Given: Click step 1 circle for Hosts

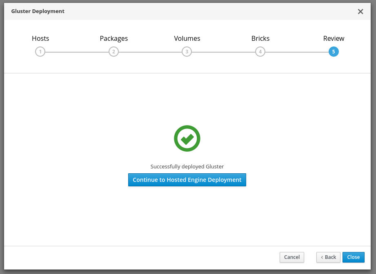Looking at the screenshot, I should click(40, 52).
